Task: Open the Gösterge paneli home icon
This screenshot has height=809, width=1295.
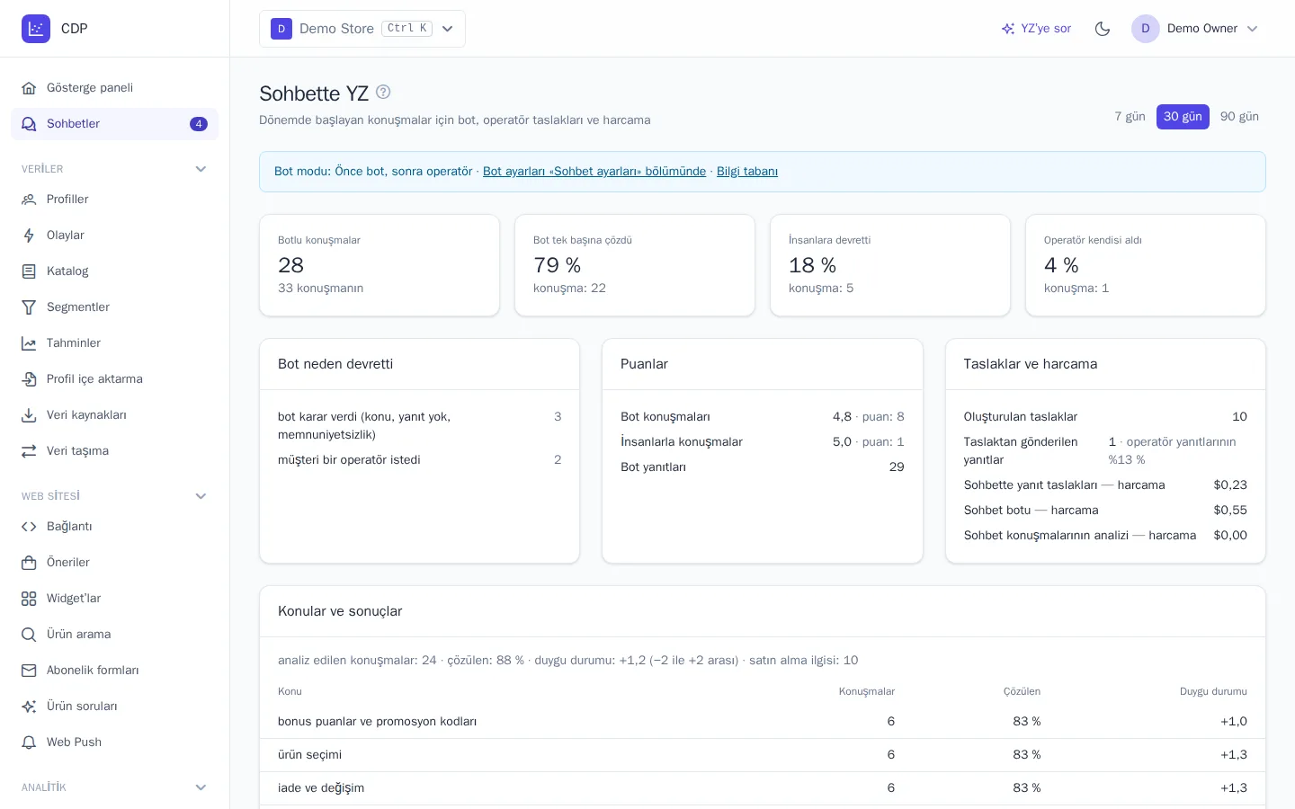Action: click(x=29, y=88)
